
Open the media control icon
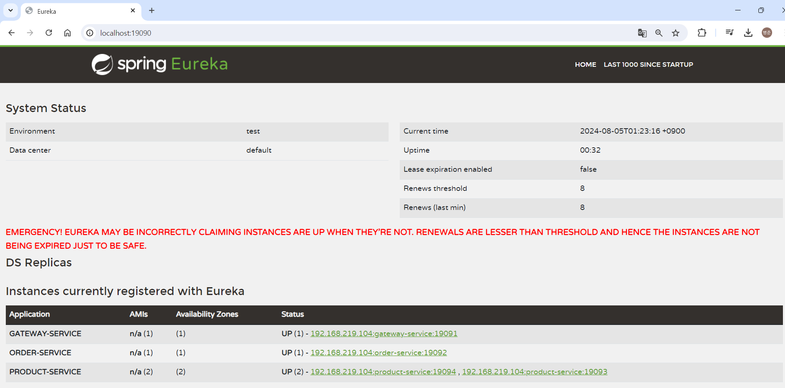pyautogui.click(x=729, y=33)
